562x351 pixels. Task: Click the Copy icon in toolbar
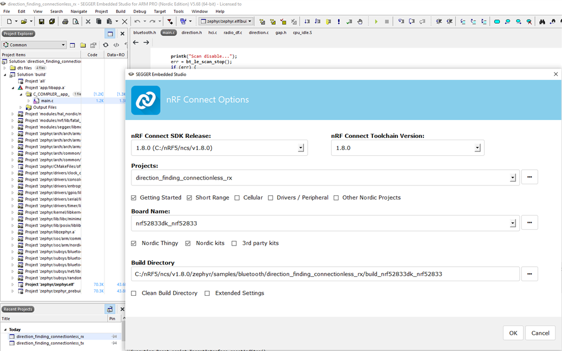coord(98,22)
